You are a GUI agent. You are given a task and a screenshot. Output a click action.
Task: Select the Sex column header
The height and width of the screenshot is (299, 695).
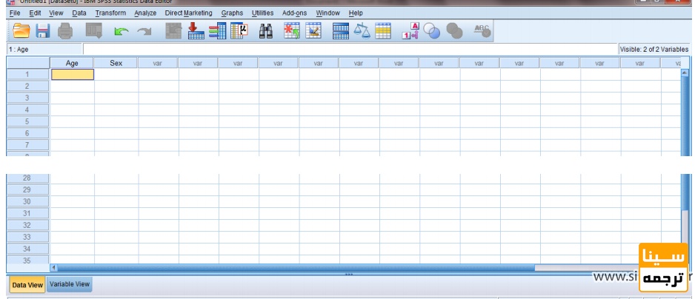(116, 64)
